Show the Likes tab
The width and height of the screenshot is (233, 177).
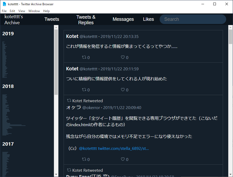click(x=148, y=19)
